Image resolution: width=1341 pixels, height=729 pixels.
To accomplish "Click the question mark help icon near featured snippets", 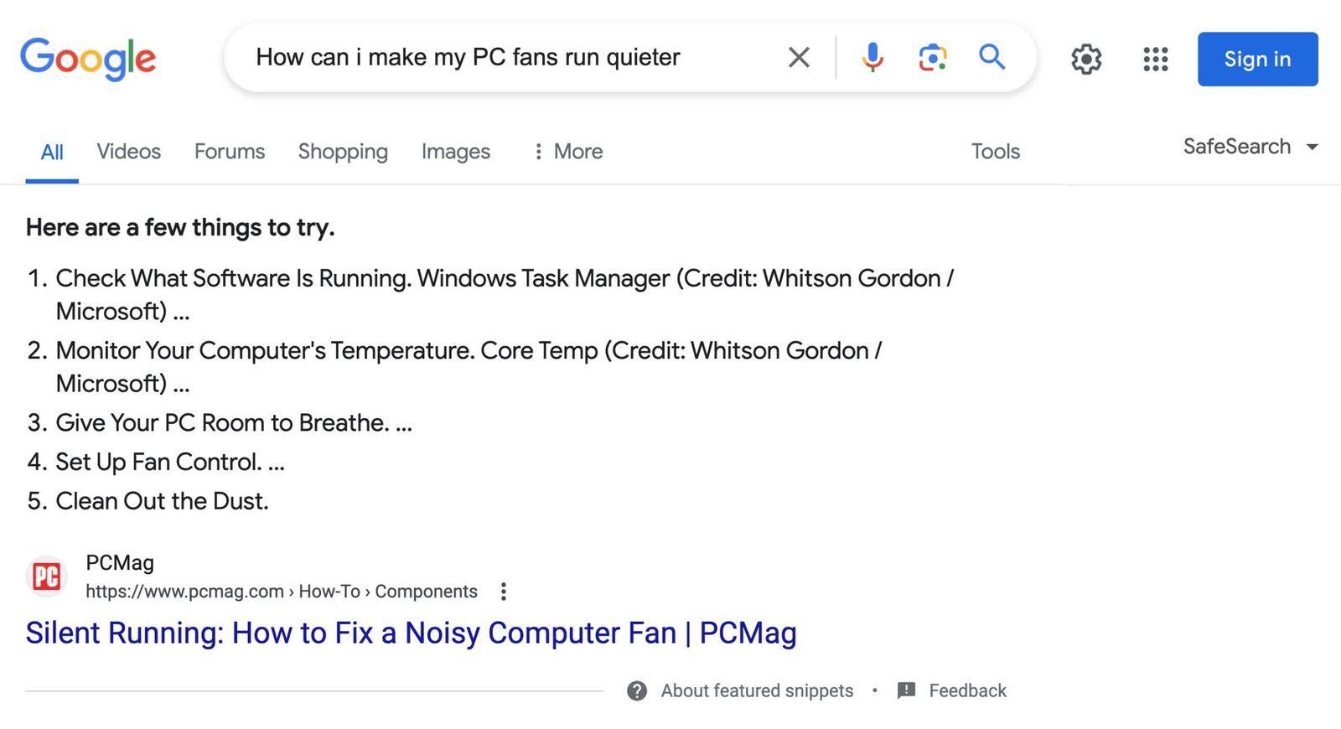I will click(x=637, y=690).
